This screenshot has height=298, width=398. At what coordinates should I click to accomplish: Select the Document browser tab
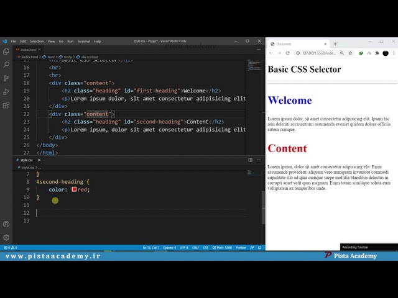pyautogui.click(x=298, y=44)
